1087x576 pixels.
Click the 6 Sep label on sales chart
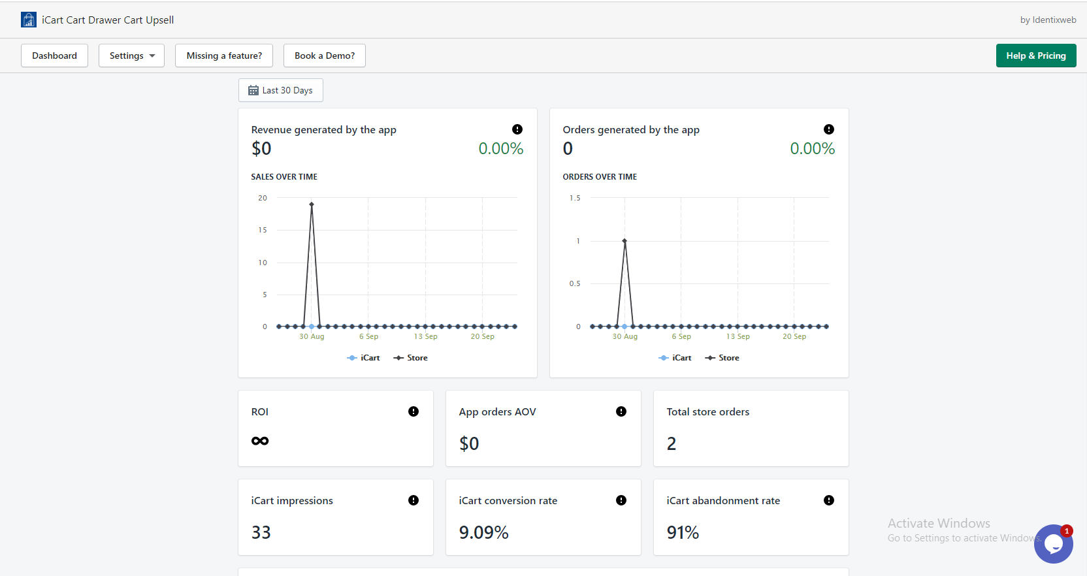(368, 336)
